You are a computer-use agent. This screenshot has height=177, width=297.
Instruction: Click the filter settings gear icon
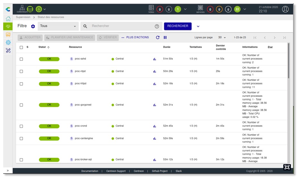pyautogui.click(x=33, y=26)
